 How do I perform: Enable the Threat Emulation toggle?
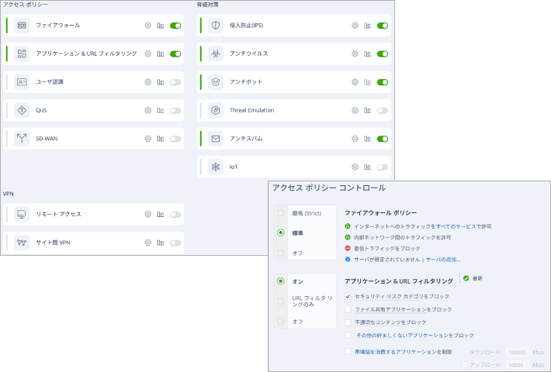pyautogui.click(x=383, y=111)
